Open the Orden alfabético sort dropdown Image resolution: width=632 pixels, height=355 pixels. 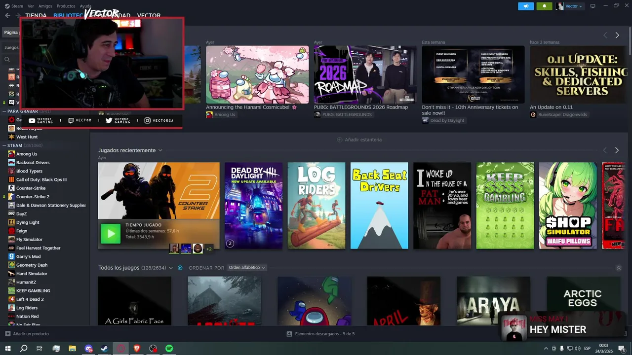[247, 268]
